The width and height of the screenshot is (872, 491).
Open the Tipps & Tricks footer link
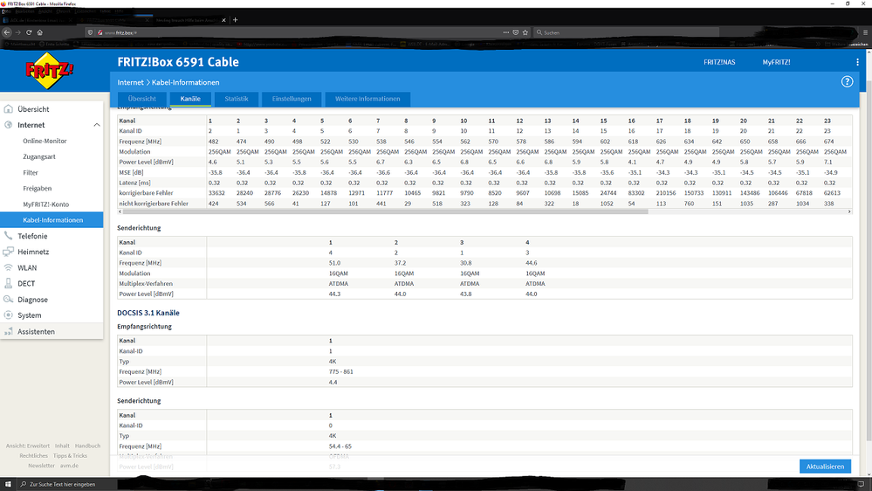click(70, 456)
